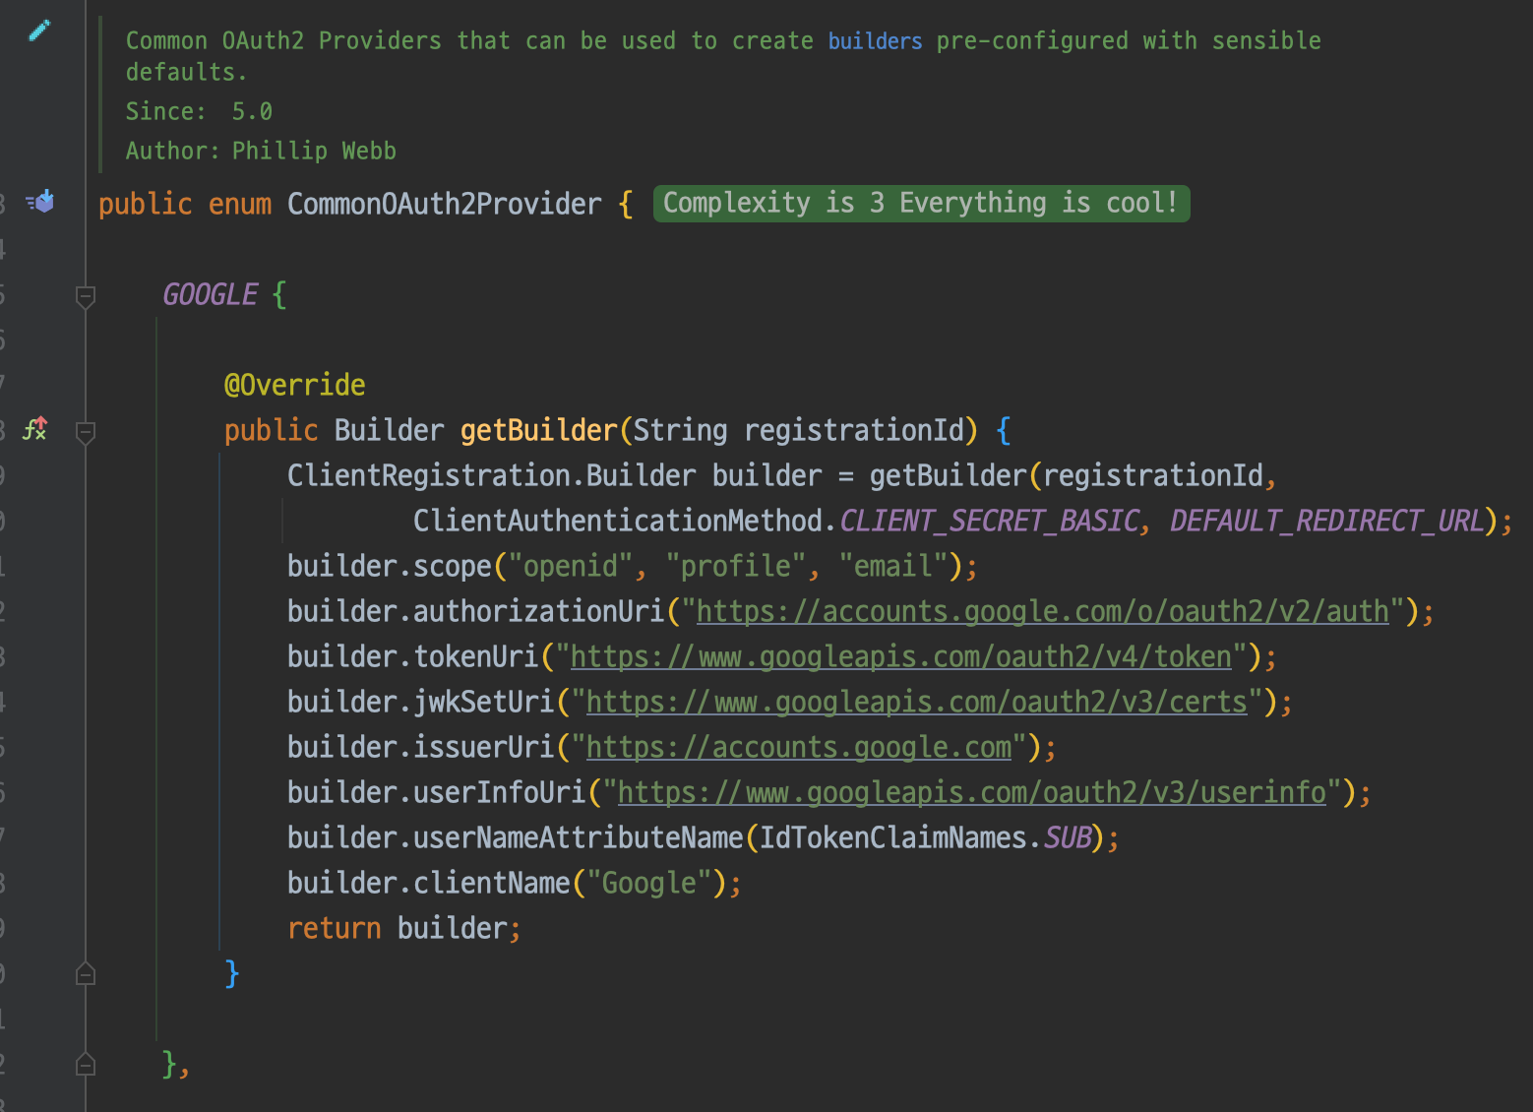Click builder.issuerUri method call

coord(420,747)
